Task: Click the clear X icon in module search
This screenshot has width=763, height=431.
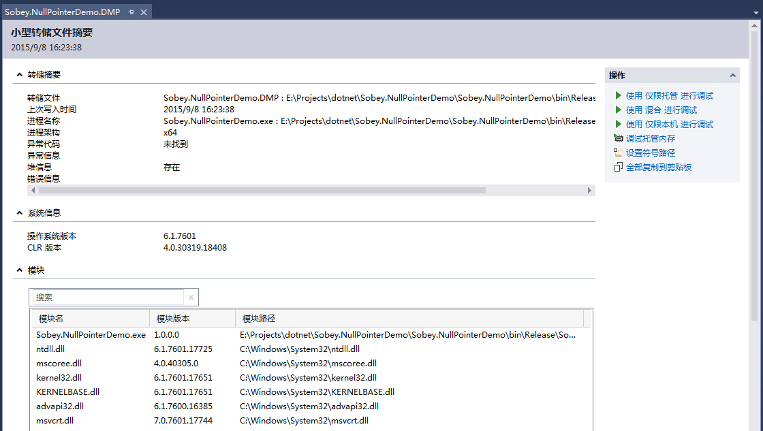Action: [191, 298]
